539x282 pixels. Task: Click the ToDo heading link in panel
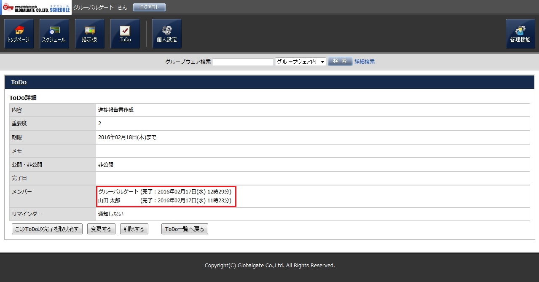pyautogui.click(x=19, y=82)
